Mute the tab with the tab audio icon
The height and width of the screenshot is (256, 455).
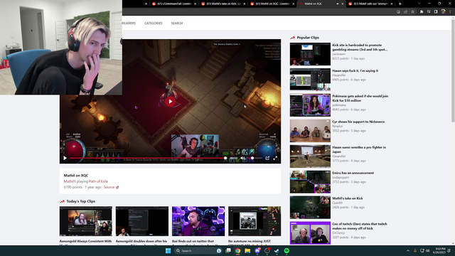click(x=338, y=4)
